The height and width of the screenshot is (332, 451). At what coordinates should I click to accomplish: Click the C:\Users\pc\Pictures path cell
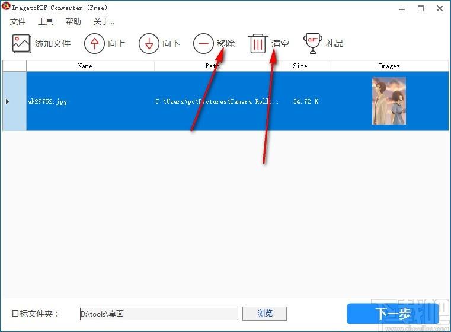click(217, 101)
